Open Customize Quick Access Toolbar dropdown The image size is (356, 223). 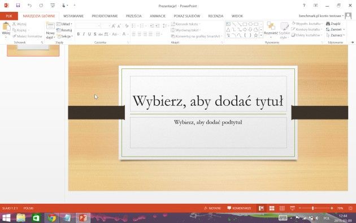74,6
